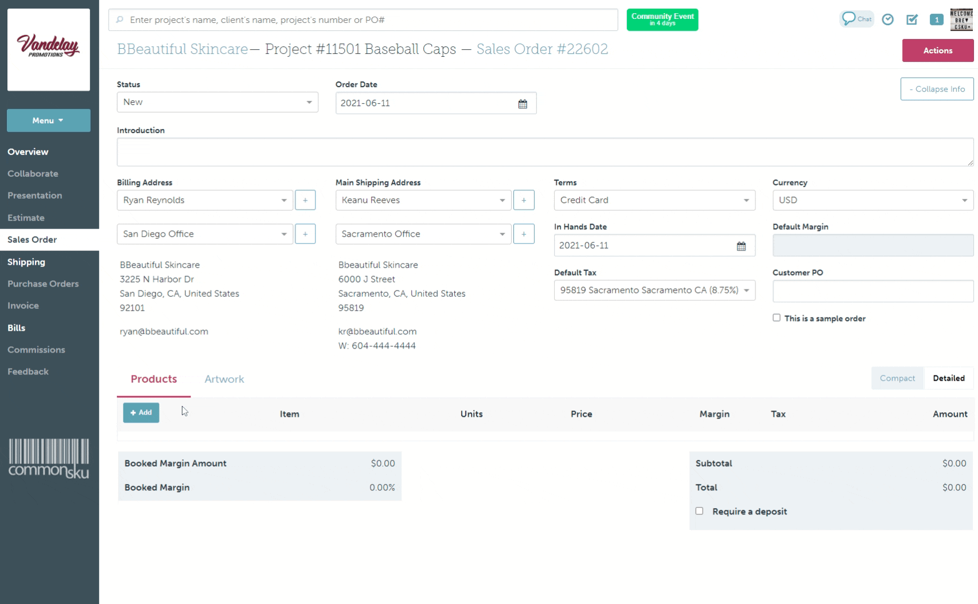The image size is (978, 604).
Task: Click plus button beside Sacramento Office
Action: tap(524, 234)
